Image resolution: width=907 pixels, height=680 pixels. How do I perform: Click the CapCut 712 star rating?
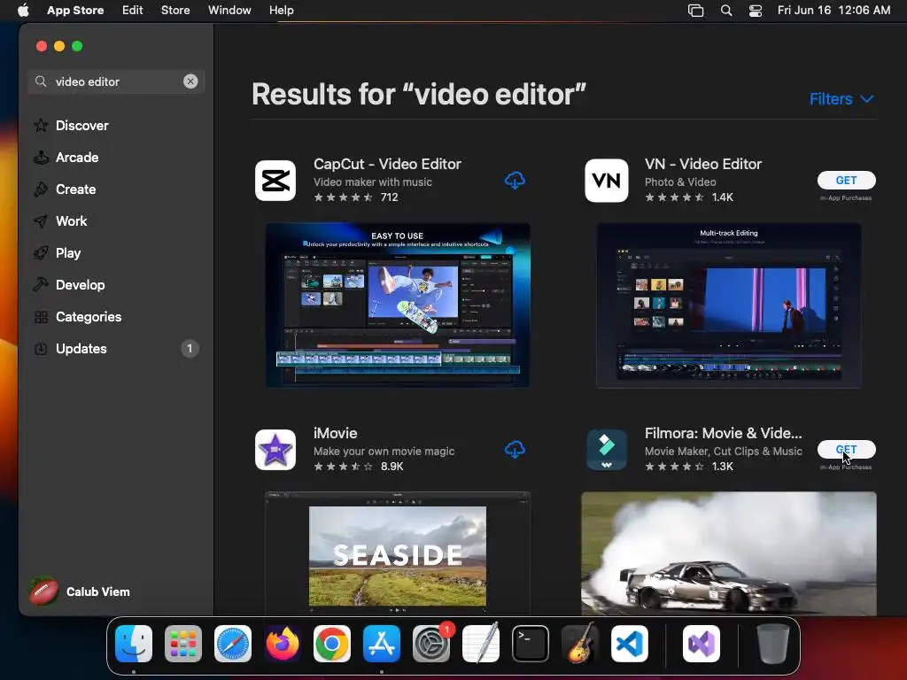(356, 197)
